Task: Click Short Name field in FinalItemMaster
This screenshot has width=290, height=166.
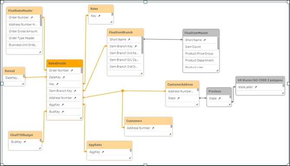Action: point(200,40)
